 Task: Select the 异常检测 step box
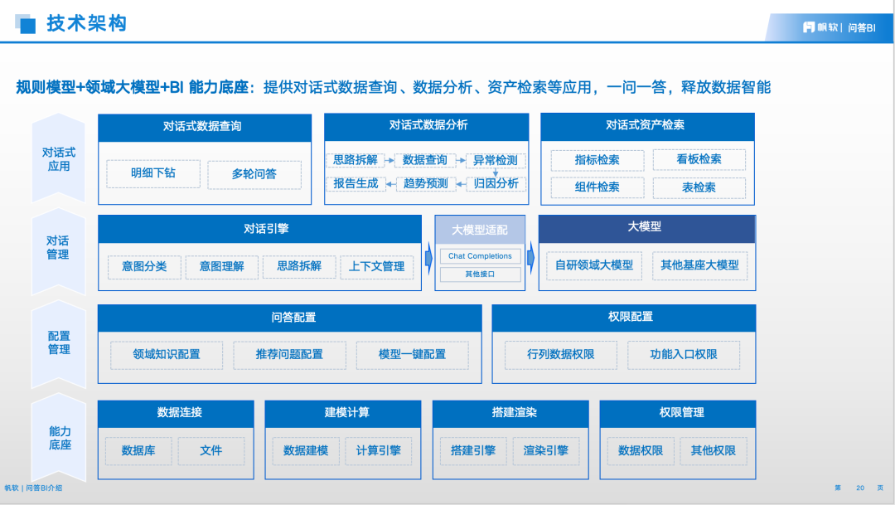pyautogui.click(x=496, y=161)
